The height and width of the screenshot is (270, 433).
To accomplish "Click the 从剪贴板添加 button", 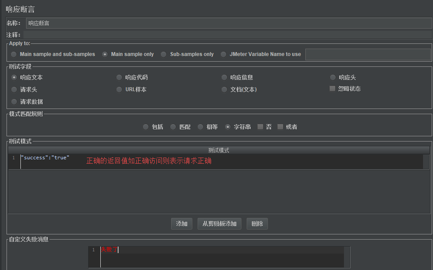I will pos(219,224).
